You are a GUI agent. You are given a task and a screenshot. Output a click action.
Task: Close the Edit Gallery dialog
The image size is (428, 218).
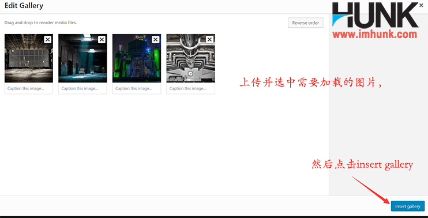(x=421, y=5)
